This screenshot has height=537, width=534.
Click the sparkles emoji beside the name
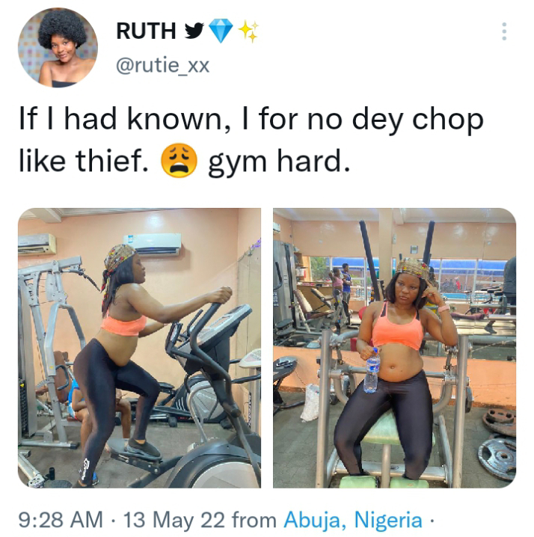[248, 31]
